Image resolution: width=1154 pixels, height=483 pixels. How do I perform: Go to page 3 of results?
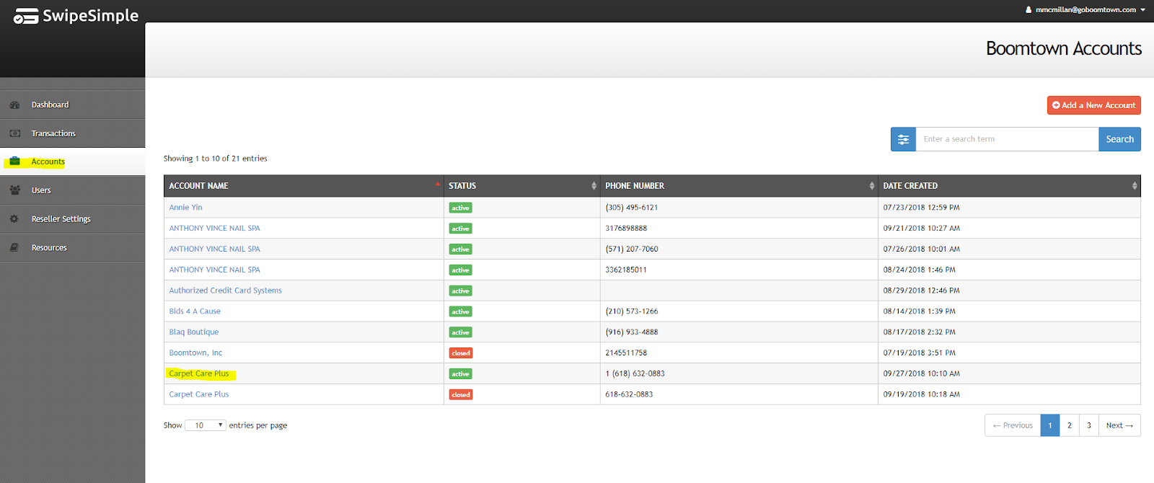(1088, 425)
